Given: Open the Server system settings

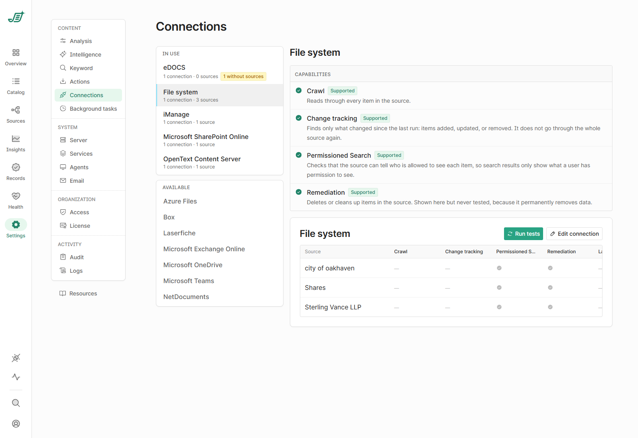Looking at the screenshot, I should (88, 140).
